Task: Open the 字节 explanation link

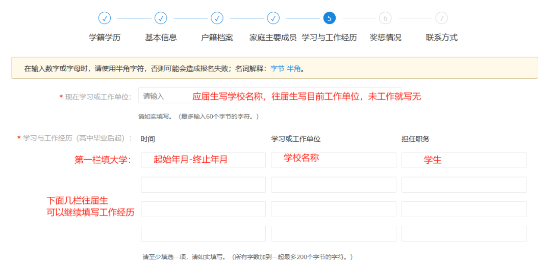Action: [277, 68]
